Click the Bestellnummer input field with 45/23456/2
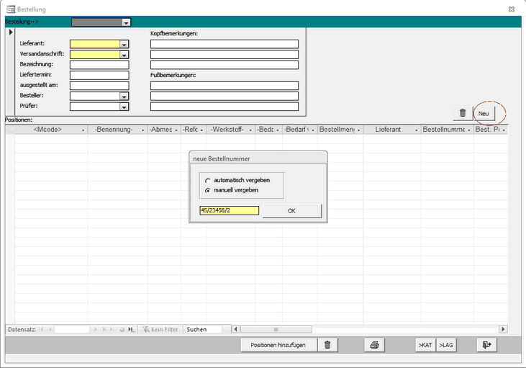Viewport: 526px width, 368px height. point(229,211)
